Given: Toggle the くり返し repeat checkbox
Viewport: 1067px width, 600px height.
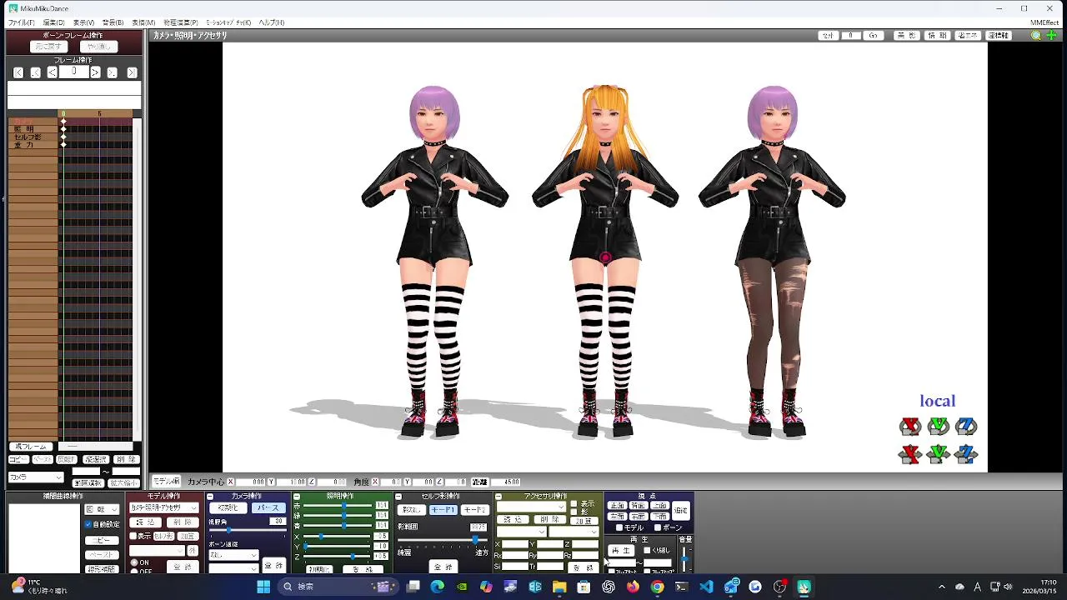Looking at the screenshot, I should (647, 550).
